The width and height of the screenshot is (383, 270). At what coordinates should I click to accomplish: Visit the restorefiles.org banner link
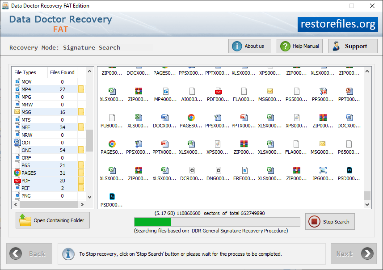[x=337, y=24]
